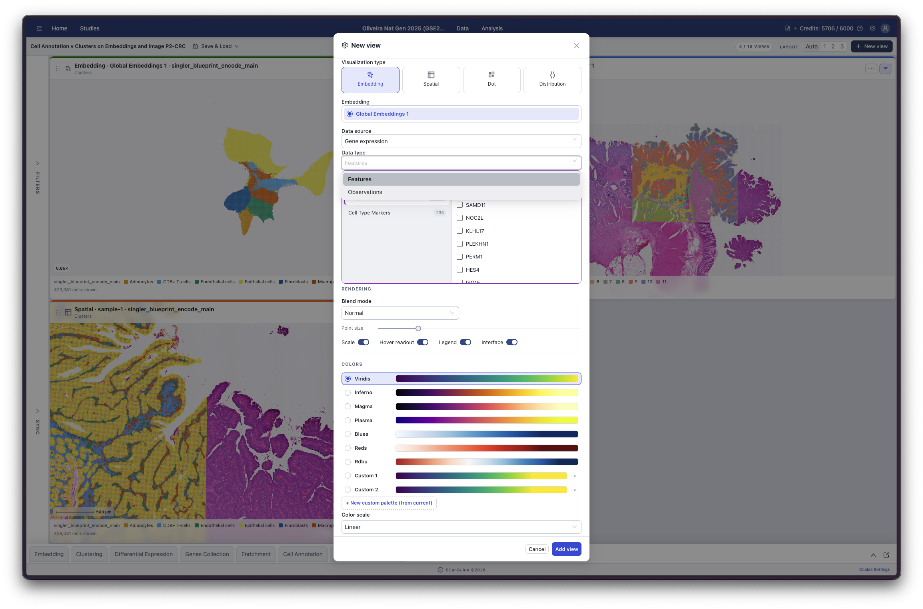This screenshot has height=609, width=923.
Task: Open the user profile icon
Action: [885, 28]
